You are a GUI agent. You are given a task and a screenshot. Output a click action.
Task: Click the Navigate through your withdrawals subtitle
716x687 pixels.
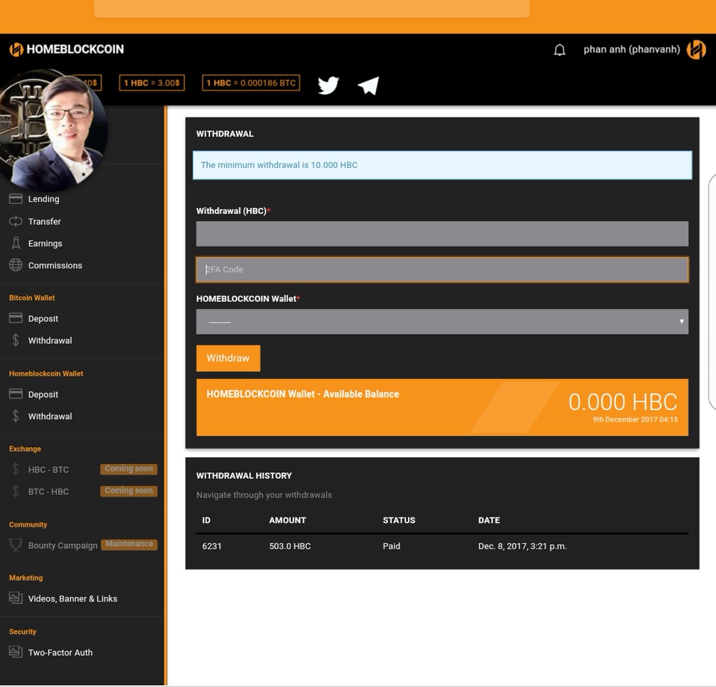264,495
